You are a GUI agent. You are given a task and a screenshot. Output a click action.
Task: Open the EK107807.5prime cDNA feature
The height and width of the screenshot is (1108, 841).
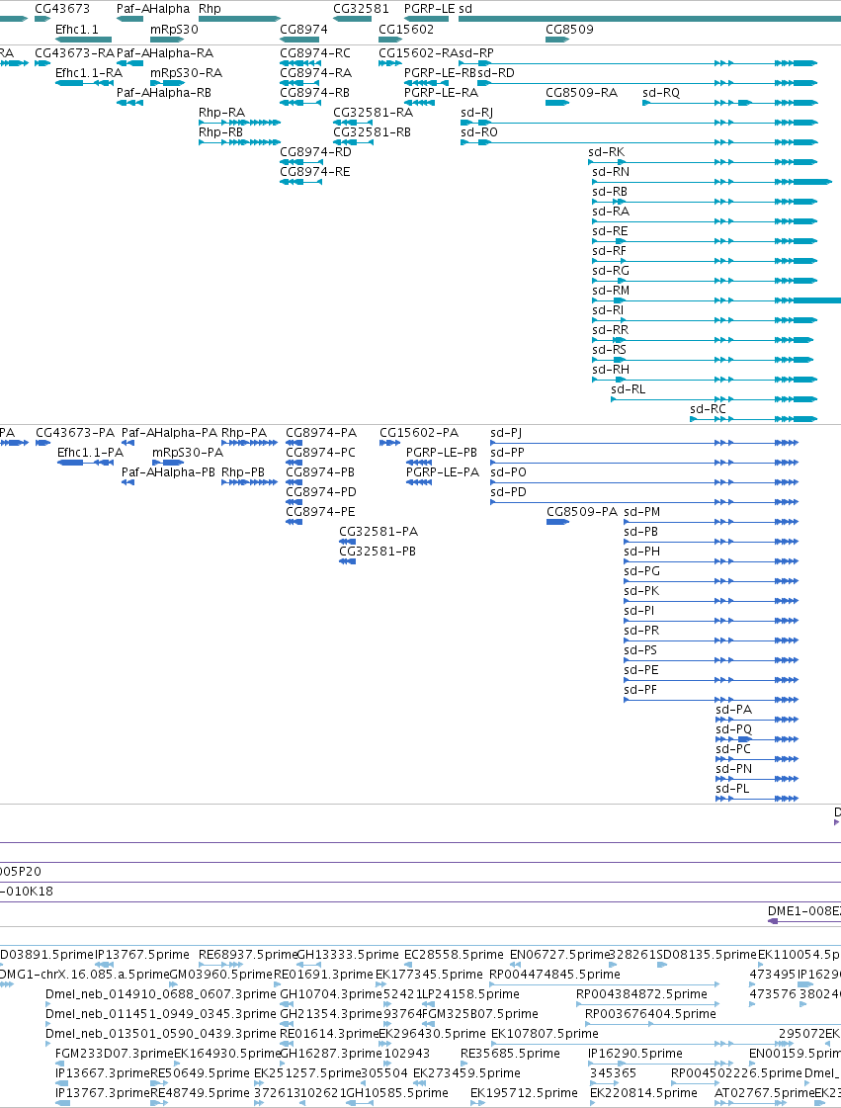(x=641, y=1044)
